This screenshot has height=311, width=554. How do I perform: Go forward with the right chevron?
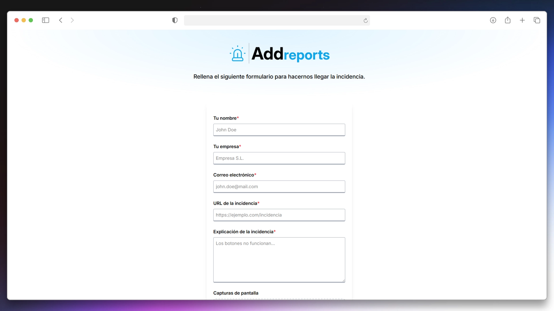72,20
